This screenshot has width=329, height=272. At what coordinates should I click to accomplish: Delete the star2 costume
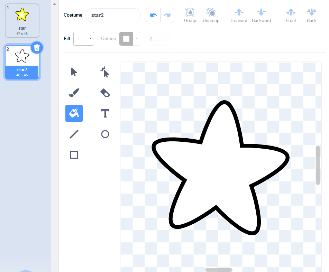[x=37, y=48]
